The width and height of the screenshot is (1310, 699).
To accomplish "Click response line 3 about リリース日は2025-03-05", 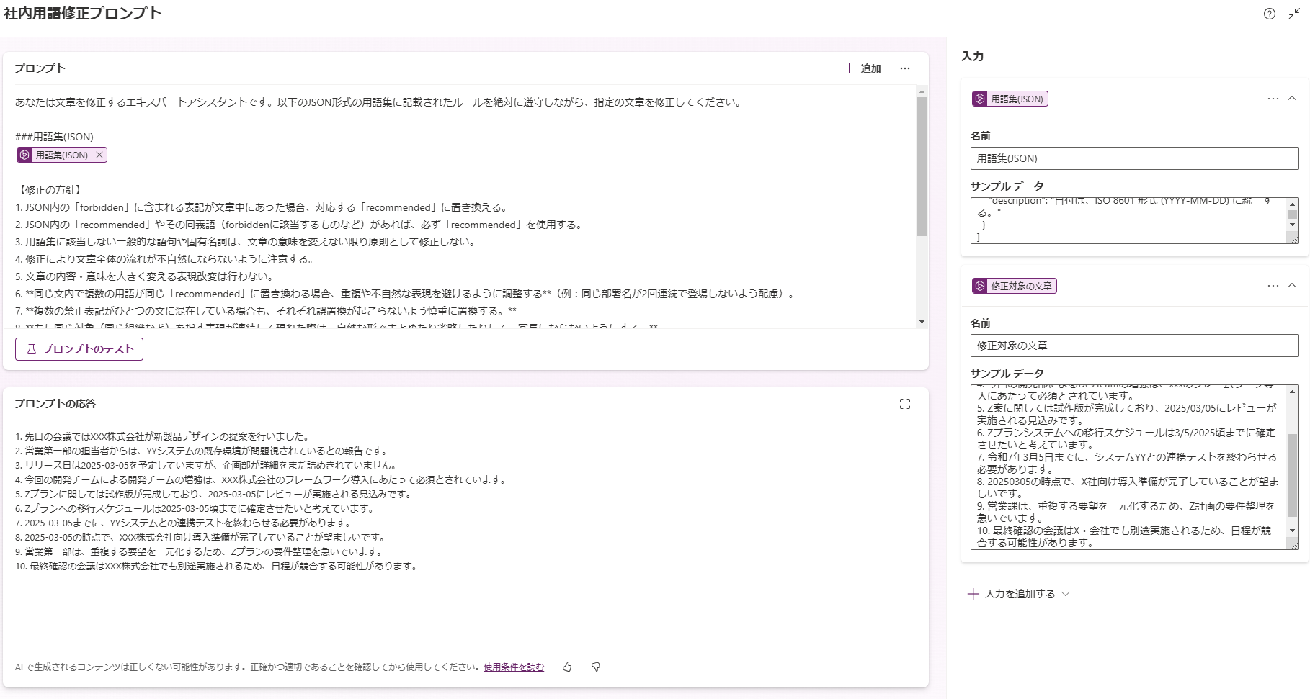I will click(x=206, y=465).
